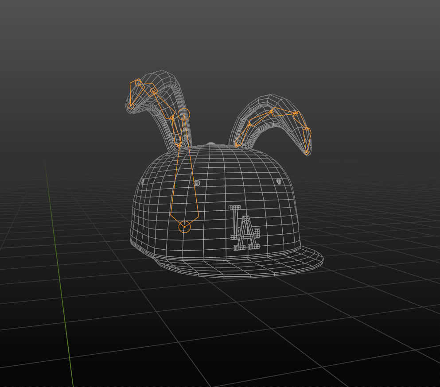Image resolution: width=440 pixels, height=387 pixels.
Task: Select the left ear's tip bone joint
Action: pos(131,106)
